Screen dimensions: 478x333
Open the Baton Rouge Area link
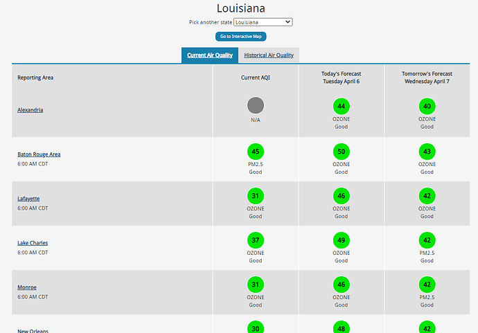tap(39, 154)
